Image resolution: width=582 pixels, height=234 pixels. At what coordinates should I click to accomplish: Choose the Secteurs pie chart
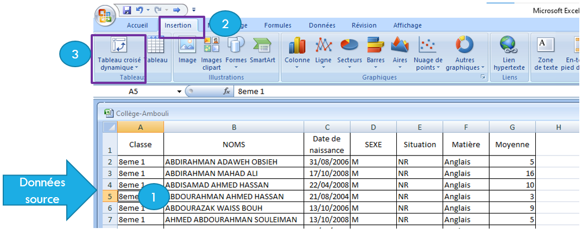(x=350, y=53)
